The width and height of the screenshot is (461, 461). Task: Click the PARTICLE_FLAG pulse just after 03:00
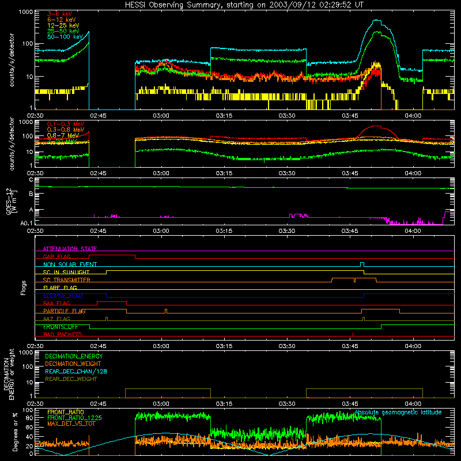(x=166, y=311)
